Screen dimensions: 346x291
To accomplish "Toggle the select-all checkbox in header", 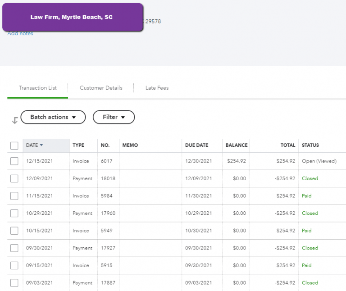I will pyautogui.click(x=14, y=145).
